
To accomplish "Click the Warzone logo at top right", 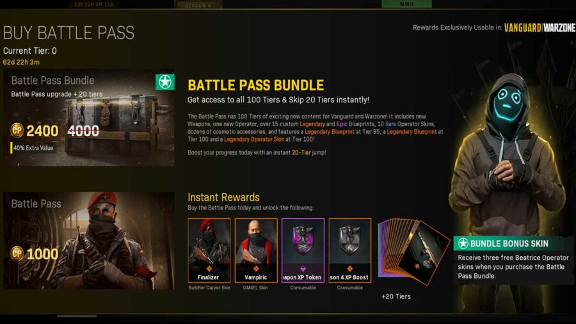I will click(x=559, y=28).
